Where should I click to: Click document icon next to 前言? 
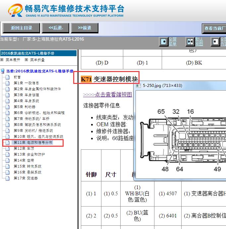8,77
